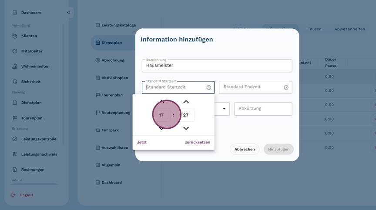Cancel the dialog with Abbrechen
Screen dimensions: 376x210
[x=245, y=149]
